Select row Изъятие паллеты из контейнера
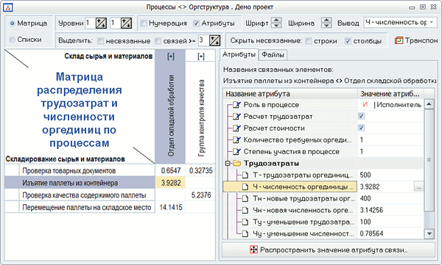The width and height of the screenshot is (442, 265). pos(87,183)
